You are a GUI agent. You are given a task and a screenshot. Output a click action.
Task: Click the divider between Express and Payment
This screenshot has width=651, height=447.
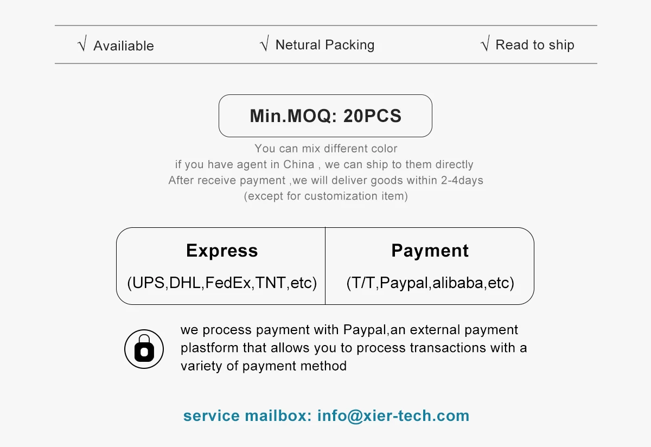coord(325,266)
